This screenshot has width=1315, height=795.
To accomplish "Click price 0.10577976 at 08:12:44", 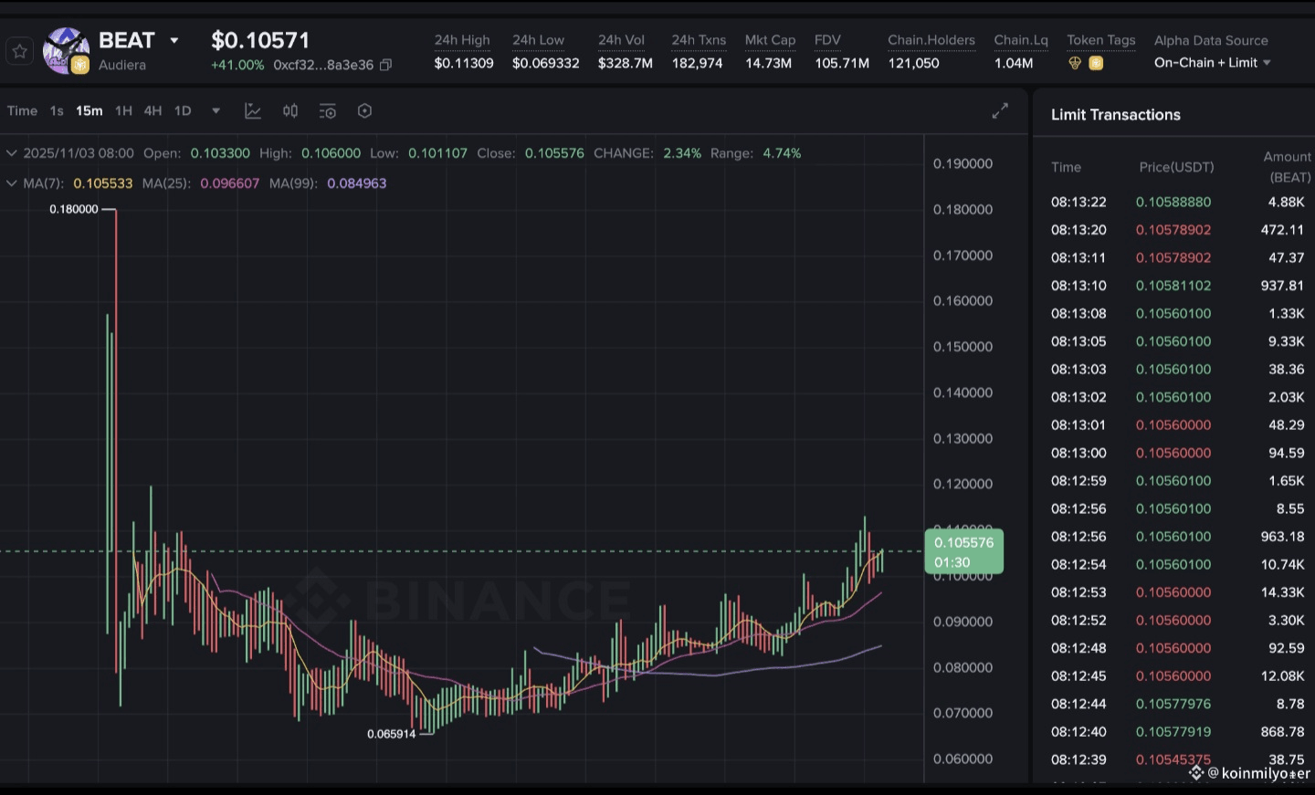I will click(x=1173, y=704).
